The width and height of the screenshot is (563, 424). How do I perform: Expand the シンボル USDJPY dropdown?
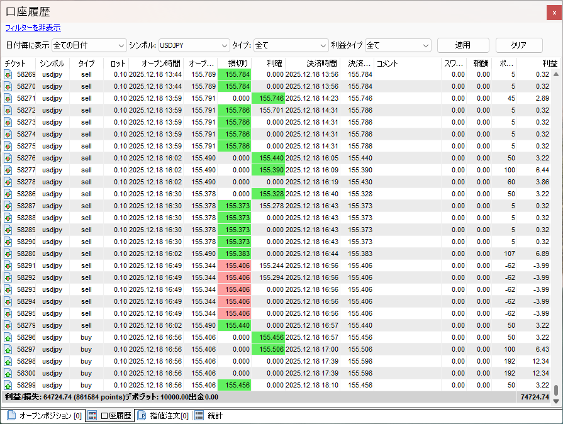click(193, 45)
